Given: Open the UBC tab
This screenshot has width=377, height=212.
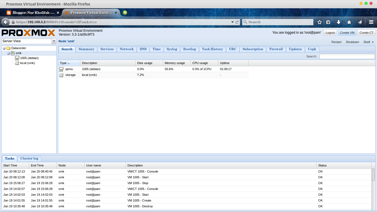Looking at the screenshot, I should [233, 49].
